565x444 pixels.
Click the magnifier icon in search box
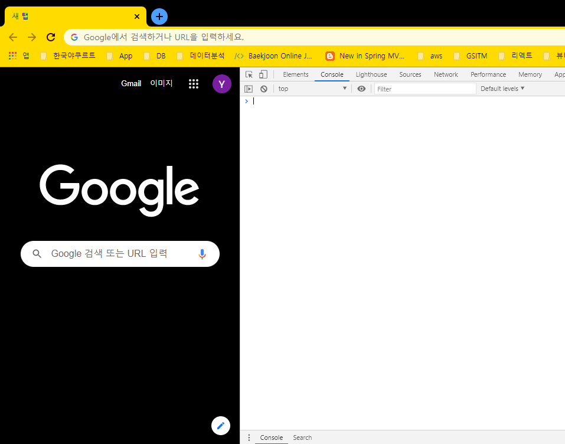(x=37, y=254)
